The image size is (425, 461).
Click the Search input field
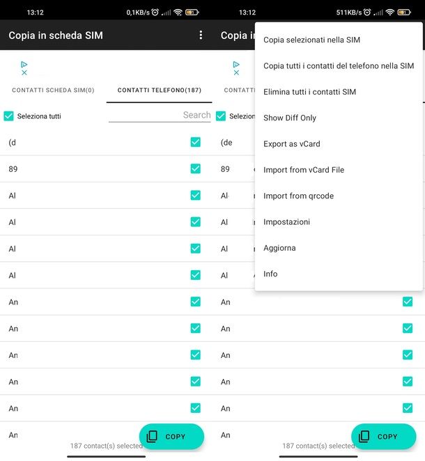(160, 115)
